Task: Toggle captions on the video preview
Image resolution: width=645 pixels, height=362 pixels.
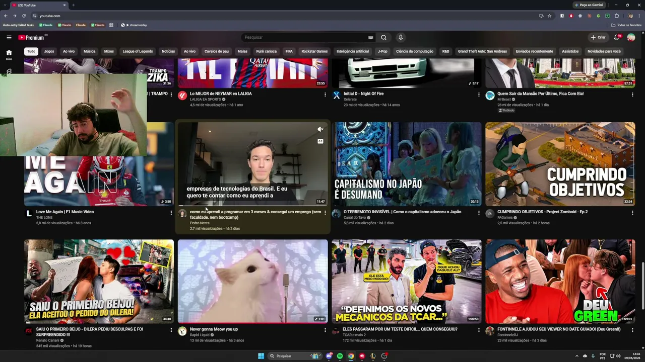Action: tap(320, 141)
